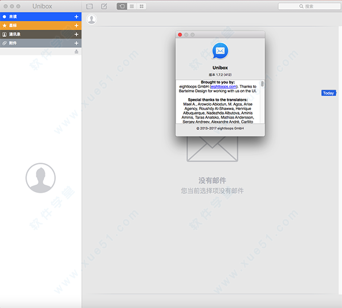Viewport: 342px width, 308px height.
Task: Open the eightloops.com link
Action: [x=223, y=87]
